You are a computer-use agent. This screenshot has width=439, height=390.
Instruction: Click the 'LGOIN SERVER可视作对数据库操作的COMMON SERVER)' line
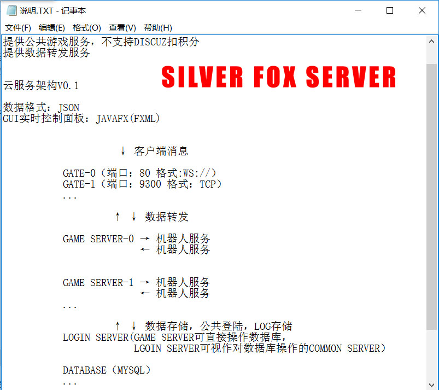pos(260,348)
